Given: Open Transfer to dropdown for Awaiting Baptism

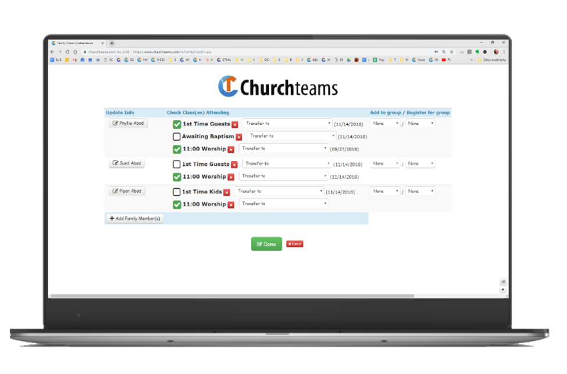Looking at the screenshot, I should (x=291, y=136).
